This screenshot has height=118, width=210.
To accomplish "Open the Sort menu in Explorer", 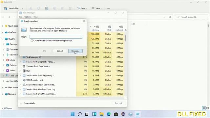I will pyautogui.click(x=82, y=8).
